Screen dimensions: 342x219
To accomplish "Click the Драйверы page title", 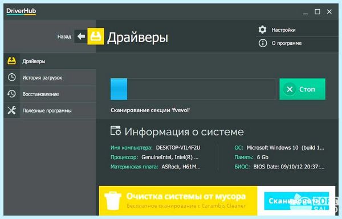I will [x=137, y=38].
